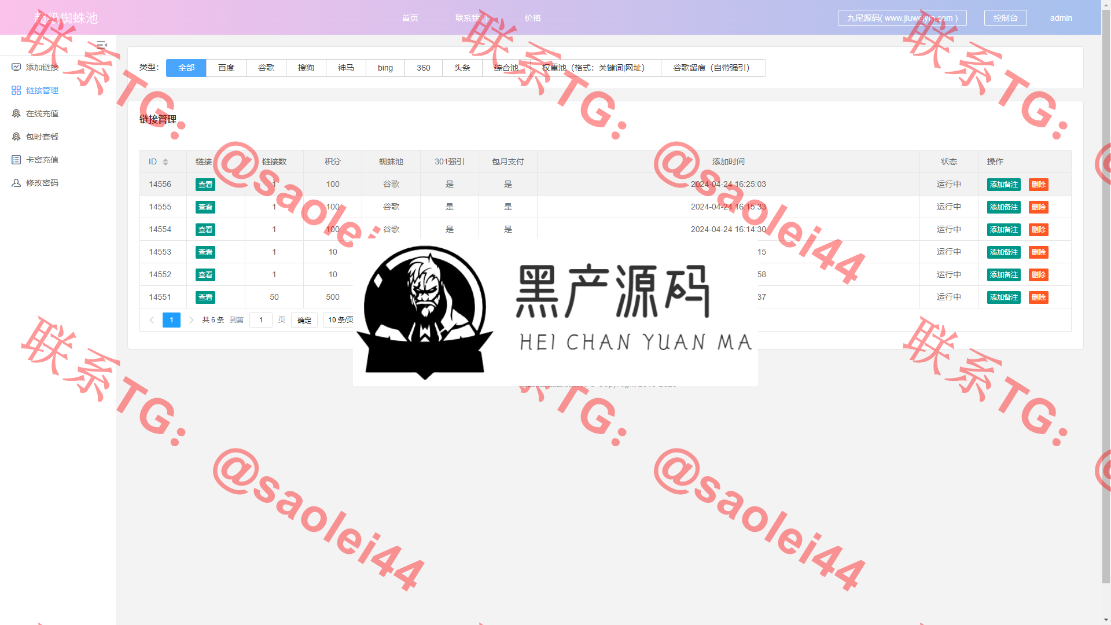Click the 添加链接 sidebar icon
Image resolution: width=1111 pixels, height=625 pixels.
point(16,67)
